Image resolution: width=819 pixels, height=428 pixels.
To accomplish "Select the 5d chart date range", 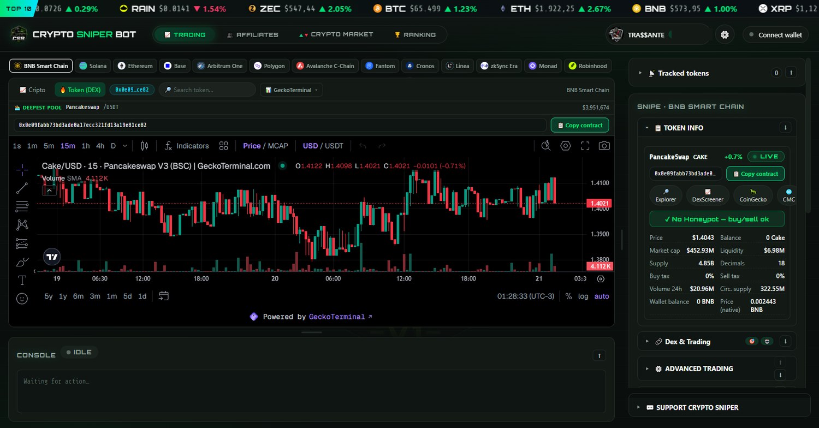I will click(127, 296).
